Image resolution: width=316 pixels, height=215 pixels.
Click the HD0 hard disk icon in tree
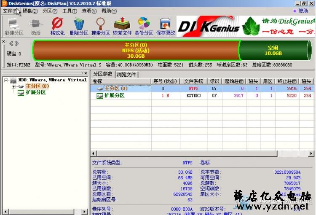coord(13,80)
